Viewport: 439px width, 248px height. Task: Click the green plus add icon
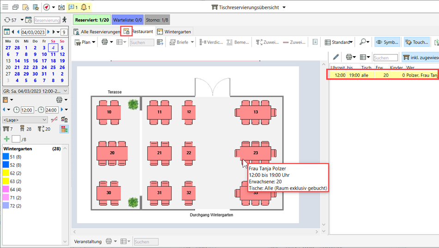pyautogui.click(x=6, y=139)
